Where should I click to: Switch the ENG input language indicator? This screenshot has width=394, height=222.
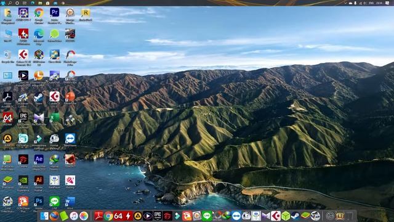click(x=371, y=2)
